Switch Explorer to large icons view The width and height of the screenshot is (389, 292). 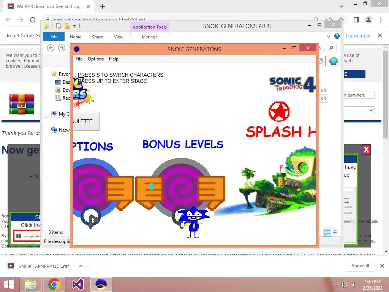tap(335, 232)
